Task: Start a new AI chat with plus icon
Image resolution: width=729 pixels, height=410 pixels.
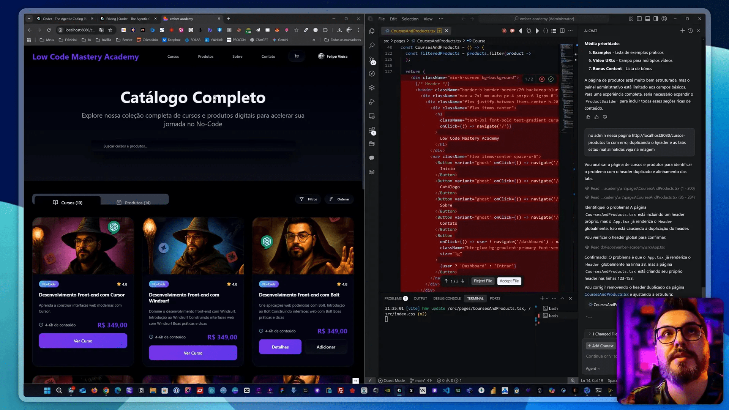Action: [682, 31]
